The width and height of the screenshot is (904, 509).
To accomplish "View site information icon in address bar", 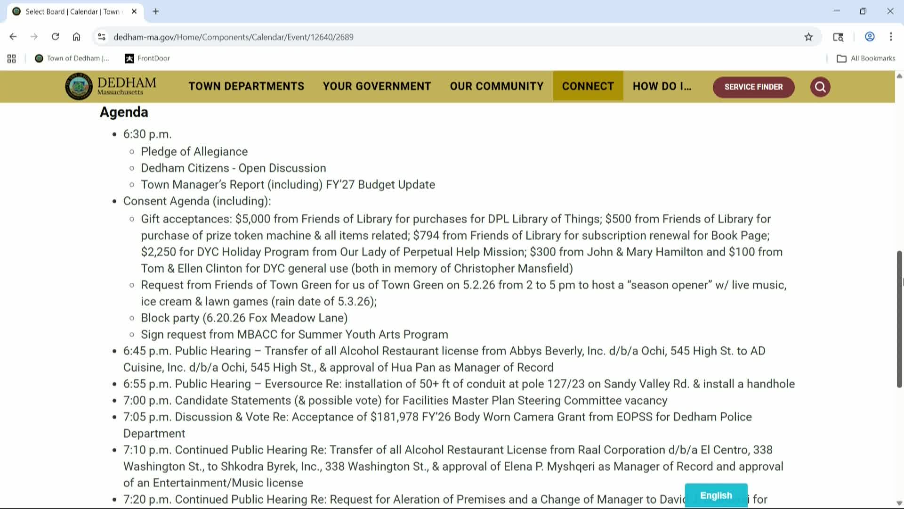I will (x=101, y=37).
